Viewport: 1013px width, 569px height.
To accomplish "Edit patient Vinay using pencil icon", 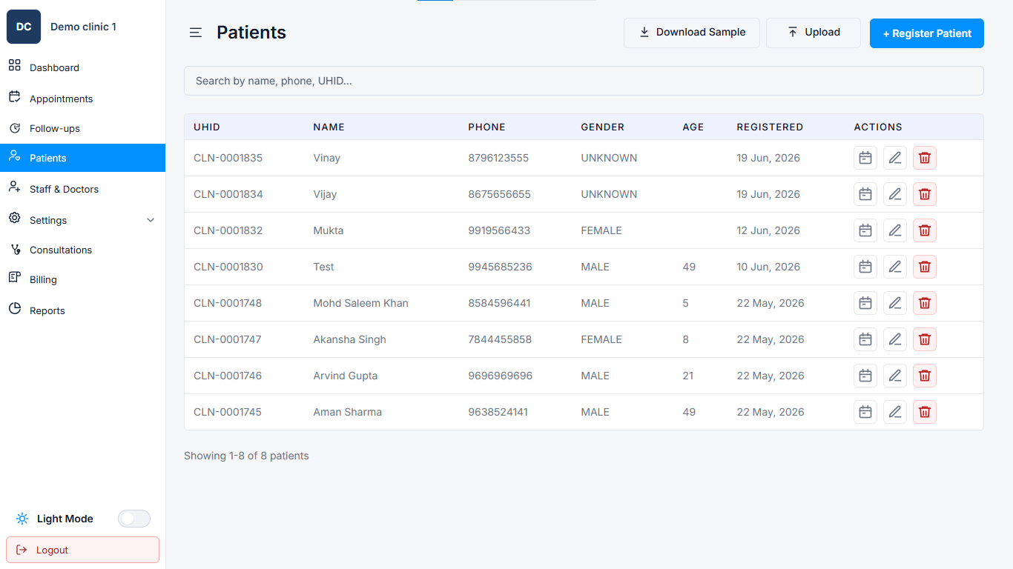I will [x=895, y=158].
